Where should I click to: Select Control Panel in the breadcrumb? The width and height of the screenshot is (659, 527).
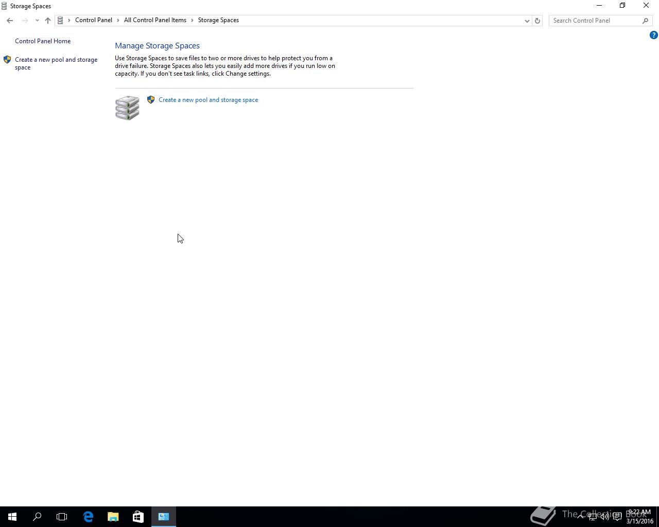click(94, 20)
